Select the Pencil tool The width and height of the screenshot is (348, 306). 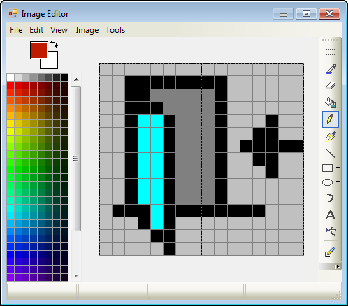pyautogui.click(x=331, y=119)
